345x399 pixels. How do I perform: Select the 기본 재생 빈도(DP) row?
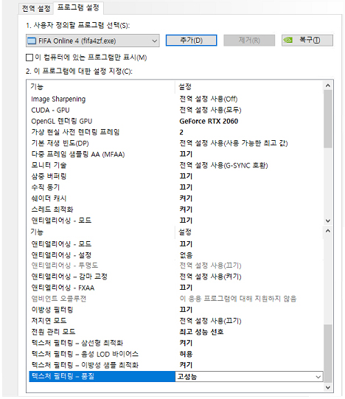click(176, 143)
